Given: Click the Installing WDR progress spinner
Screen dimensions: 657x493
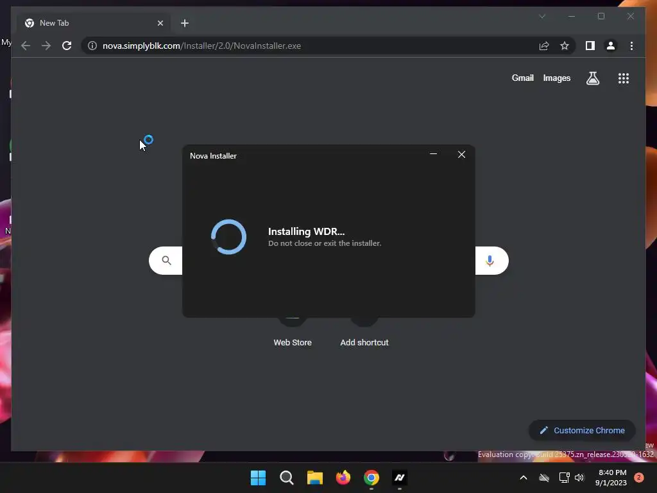Looking at the screenshot, I should (x=228, y=237).
